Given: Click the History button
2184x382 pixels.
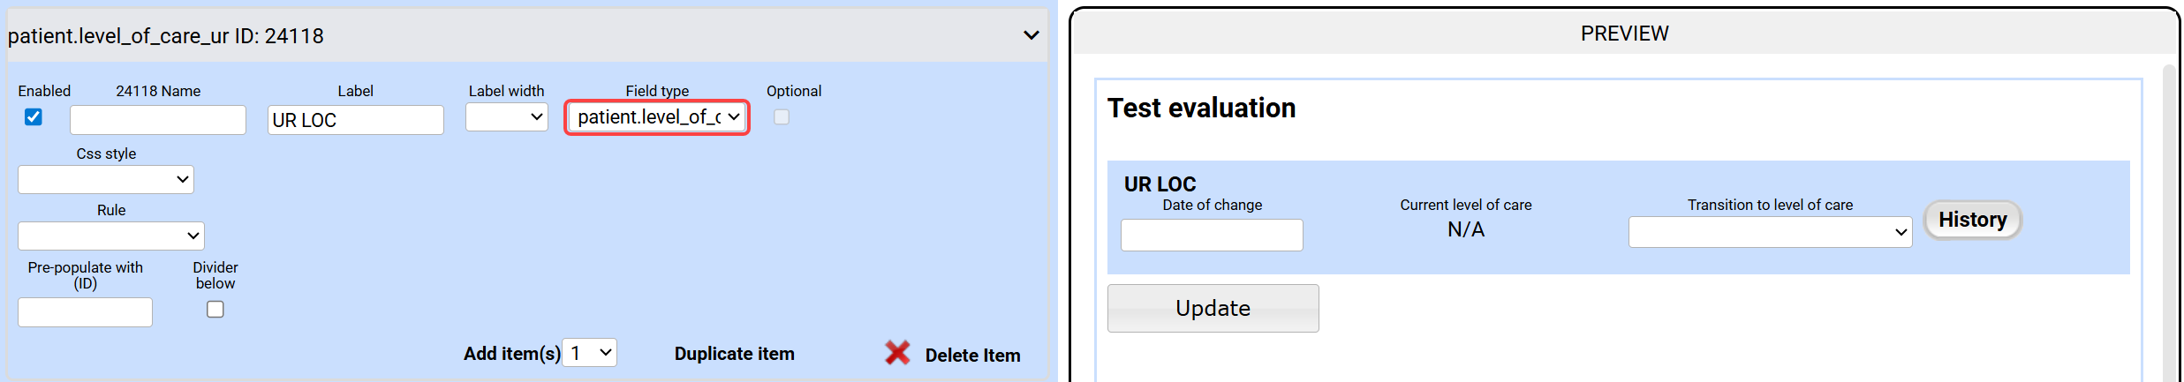Looking at the screenshot, I should (1972, 220).
